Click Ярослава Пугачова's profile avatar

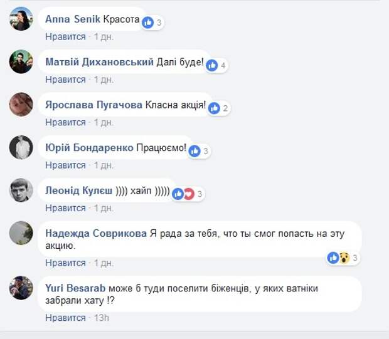21,104
